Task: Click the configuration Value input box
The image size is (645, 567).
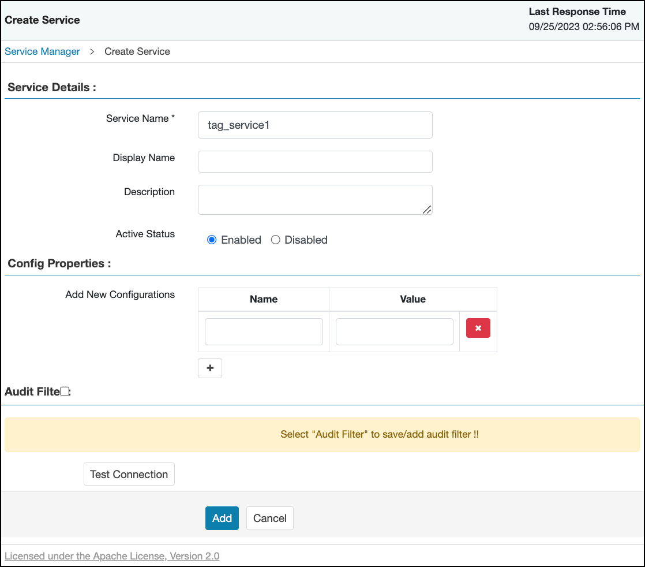Action: (x=394, y=332)
